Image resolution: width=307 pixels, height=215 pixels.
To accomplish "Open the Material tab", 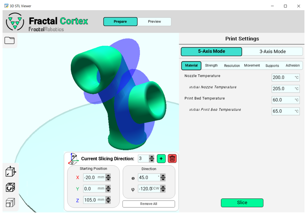I will (x=191, y=66).
